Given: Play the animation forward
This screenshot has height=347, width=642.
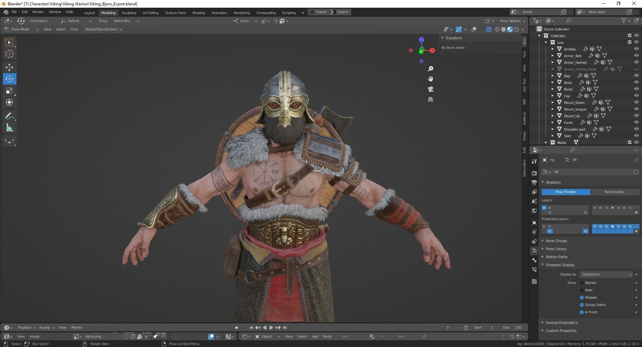Looking at the screenshot, I should tap(271, 328).
